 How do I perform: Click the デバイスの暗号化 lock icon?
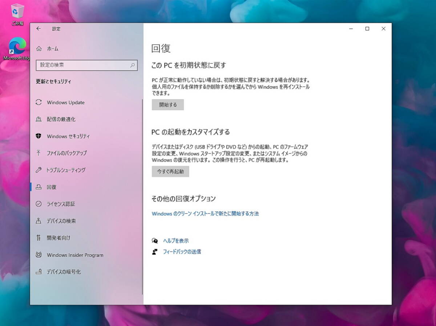pos(39,272)
